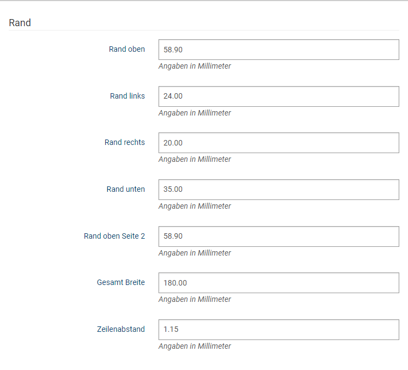Click the Rand oben input field
The image size is (408, 370).
[x=279, y=50]
